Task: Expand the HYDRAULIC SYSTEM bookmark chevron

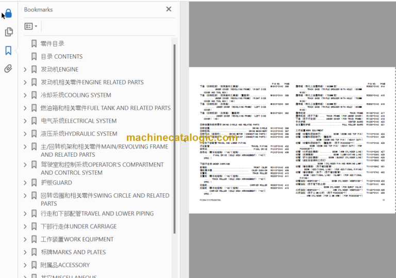Action: pos(25,134)
